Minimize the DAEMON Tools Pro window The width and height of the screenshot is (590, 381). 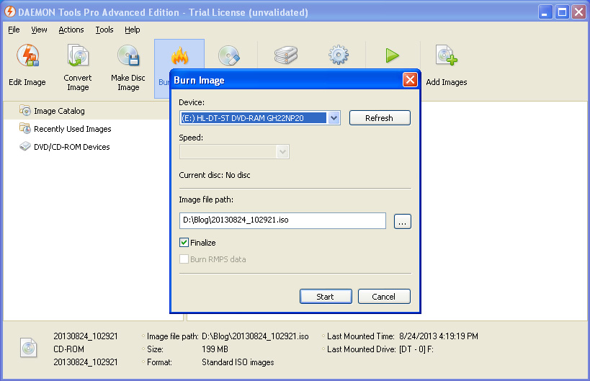[545, 12]
